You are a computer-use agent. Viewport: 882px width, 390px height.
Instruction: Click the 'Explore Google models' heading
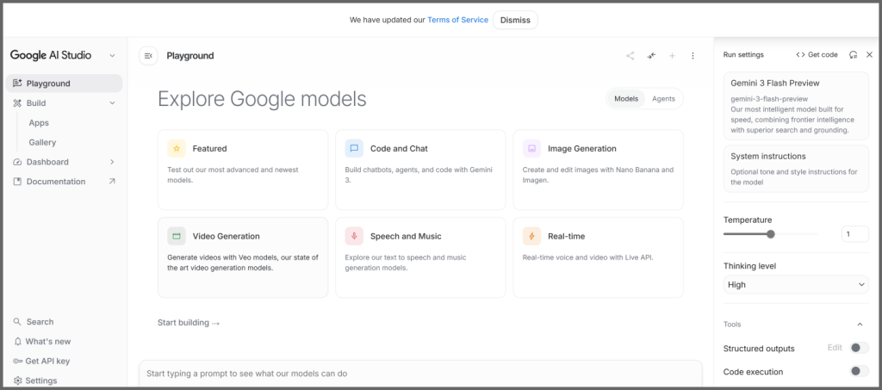(x=262, y=99)
